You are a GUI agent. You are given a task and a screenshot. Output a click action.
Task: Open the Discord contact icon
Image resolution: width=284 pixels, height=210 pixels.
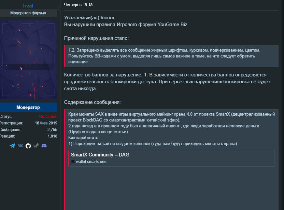pyautogui.click(x=45, y=146)
